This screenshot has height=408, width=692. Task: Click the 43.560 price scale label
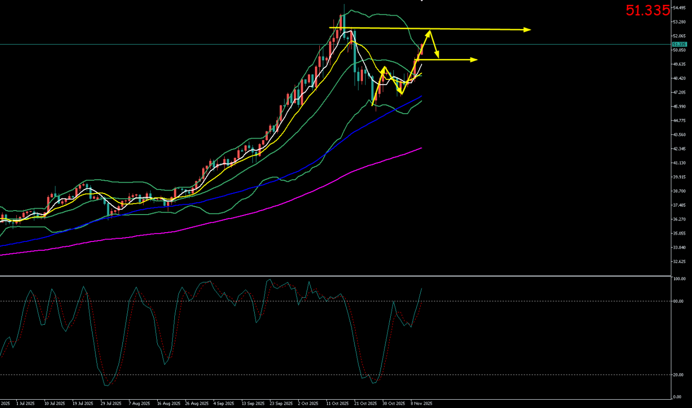(x=679, y=135)
